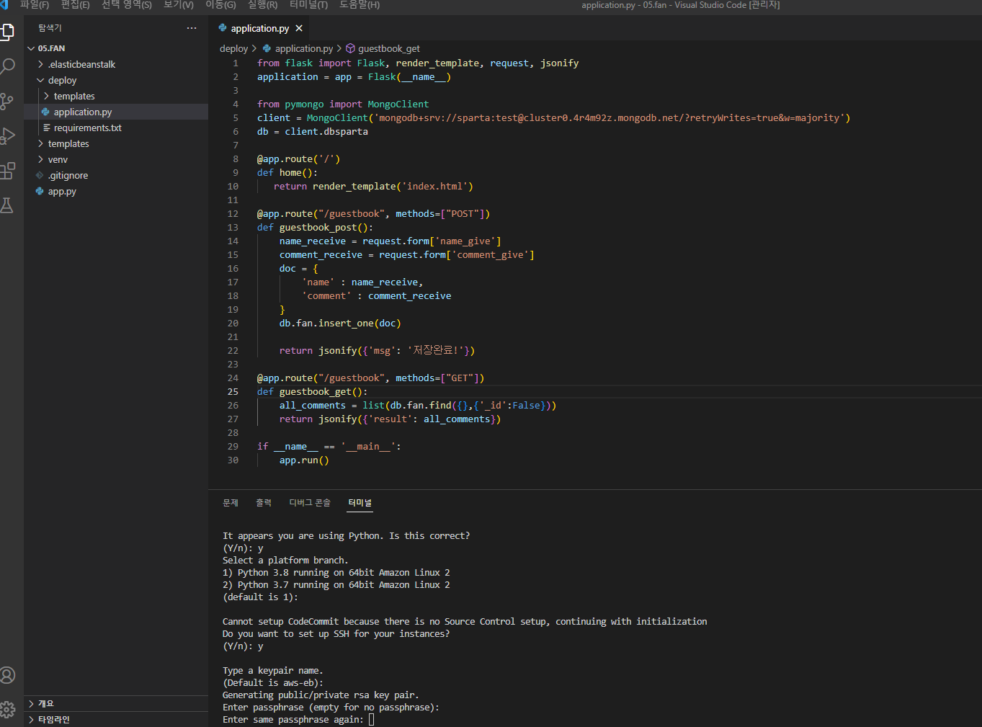Activate the application.py editor tab
This screenshot has width=982, height=727.
click(260, 28)
